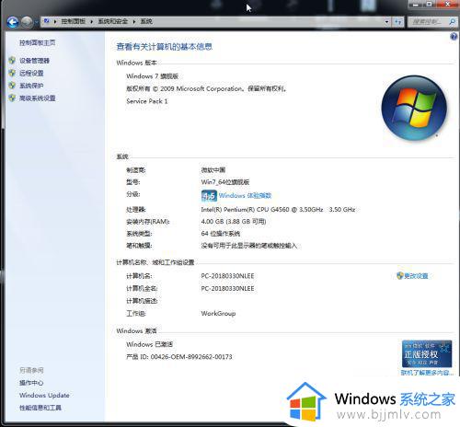The image size is (460, 427).
Task: Open the recent pages dropdown beside Forward
Action: click(x=37, y=22)
